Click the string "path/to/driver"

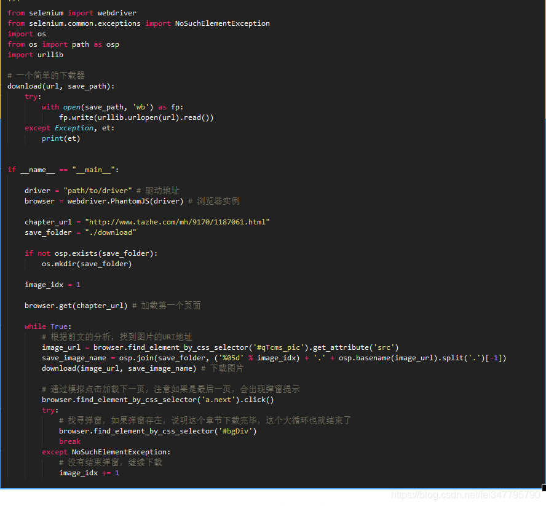coord(98,191)
